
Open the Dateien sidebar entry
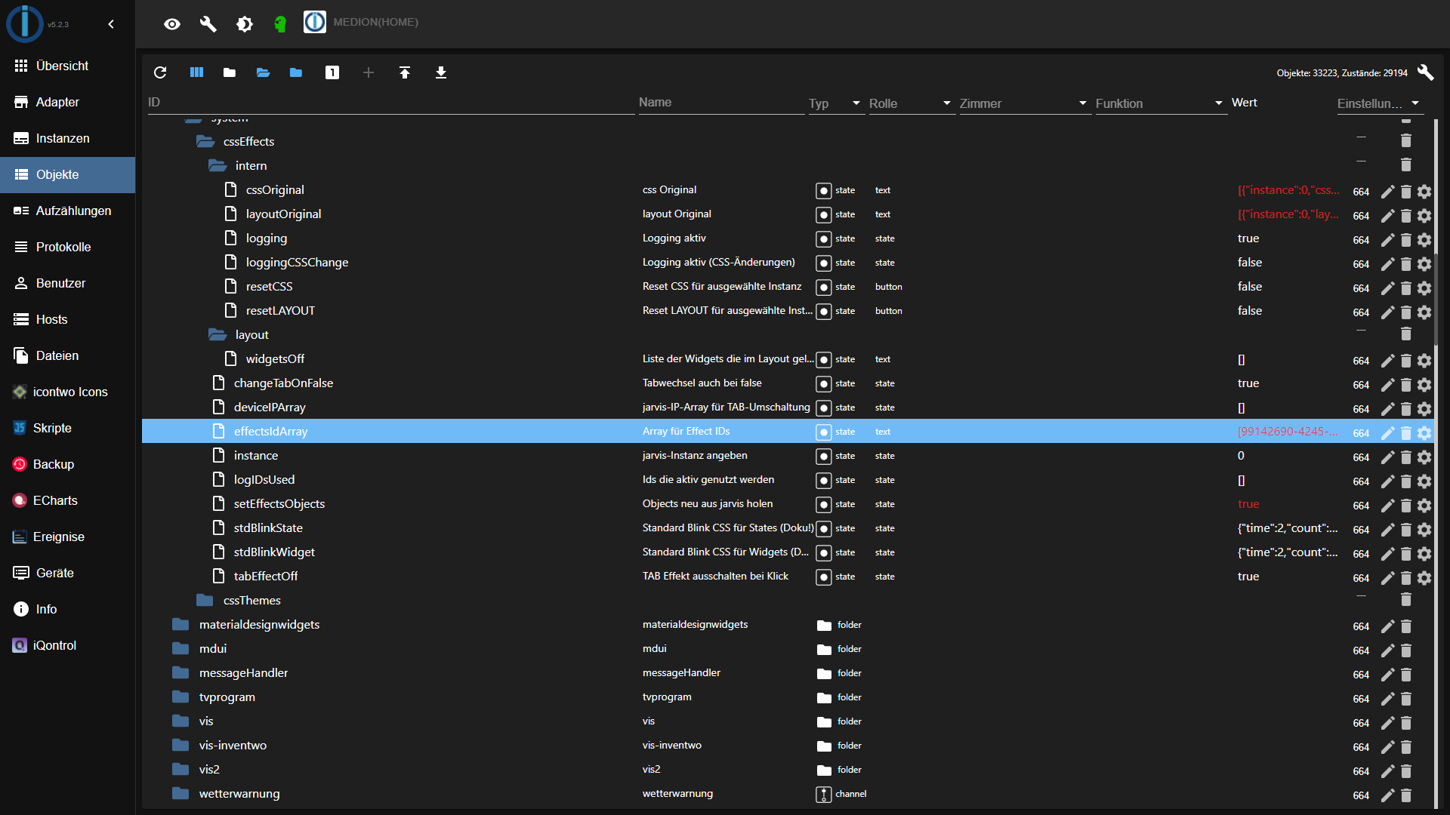coord(68,355)
